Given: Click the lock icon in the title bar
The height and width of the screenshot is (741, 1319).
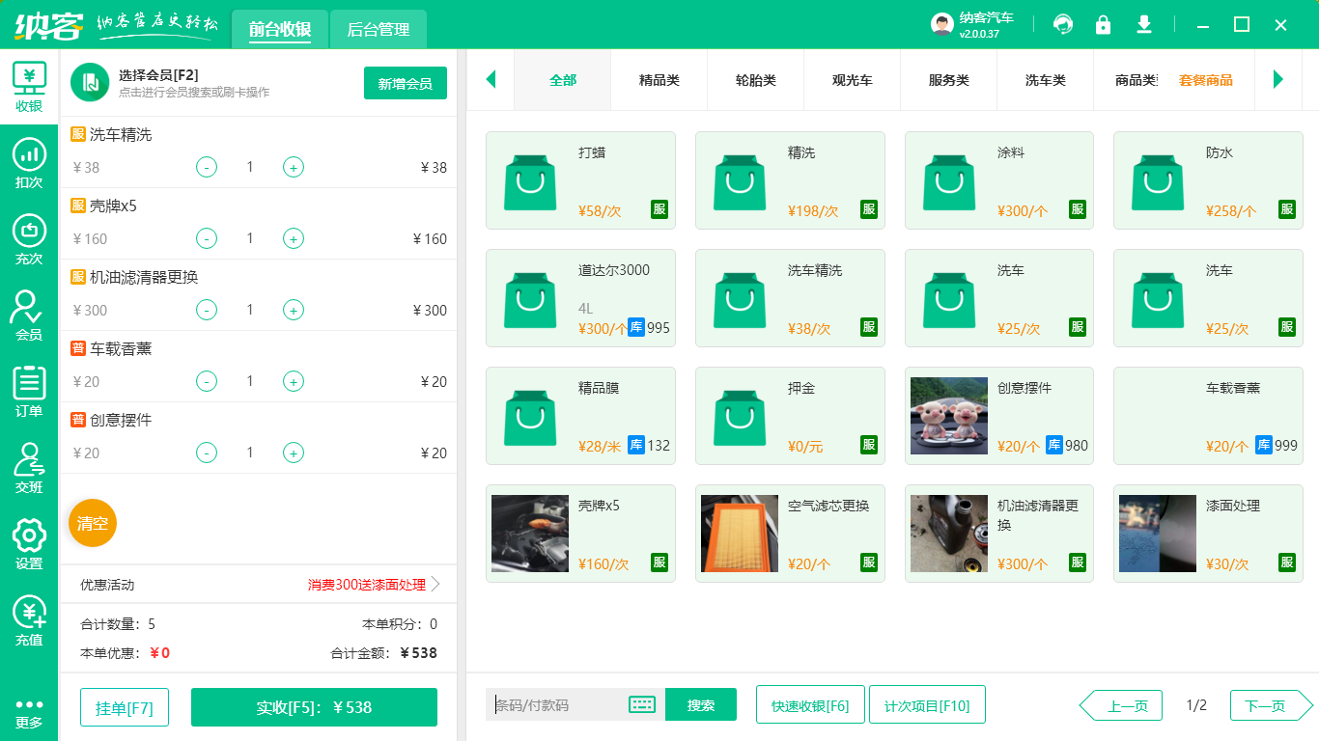Looking at the screenshot, I should (1103, 24).
